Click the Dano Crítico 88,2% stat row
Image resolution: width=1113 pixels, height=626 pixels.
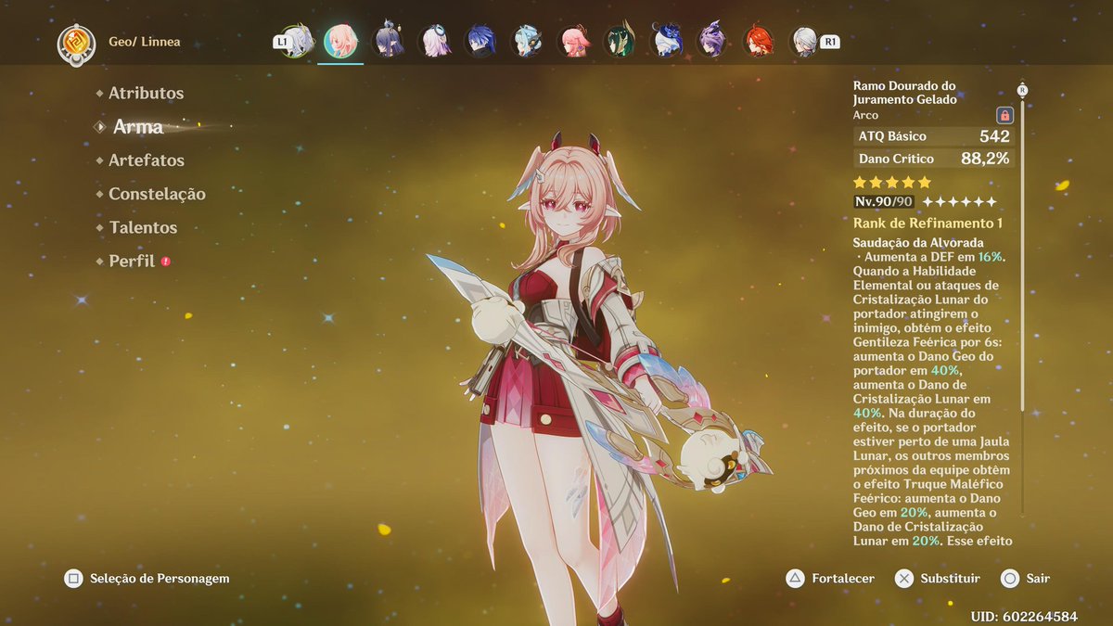tap(934, 159)
